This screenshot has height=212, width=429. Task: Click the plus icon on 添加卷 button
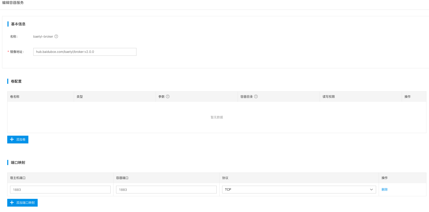point(12,139)
